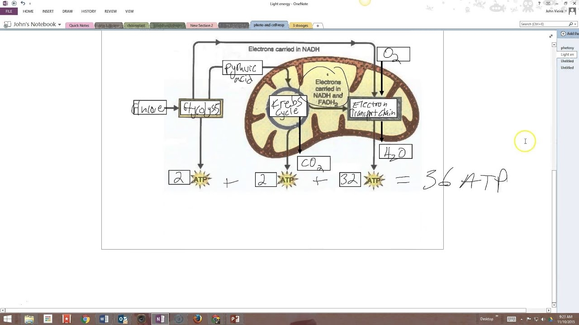Click the Customize Quick Access Toolbar arrow
The image size is (579, 325).
(30, 4)
